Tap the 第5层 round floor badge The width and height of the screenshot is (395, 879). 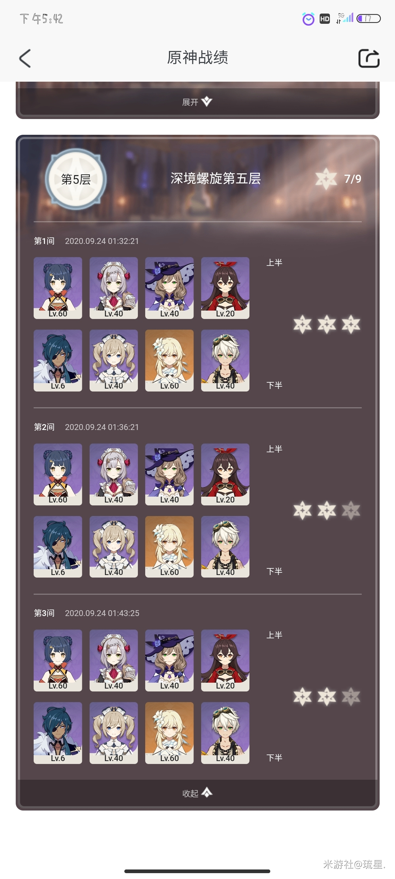76,179
